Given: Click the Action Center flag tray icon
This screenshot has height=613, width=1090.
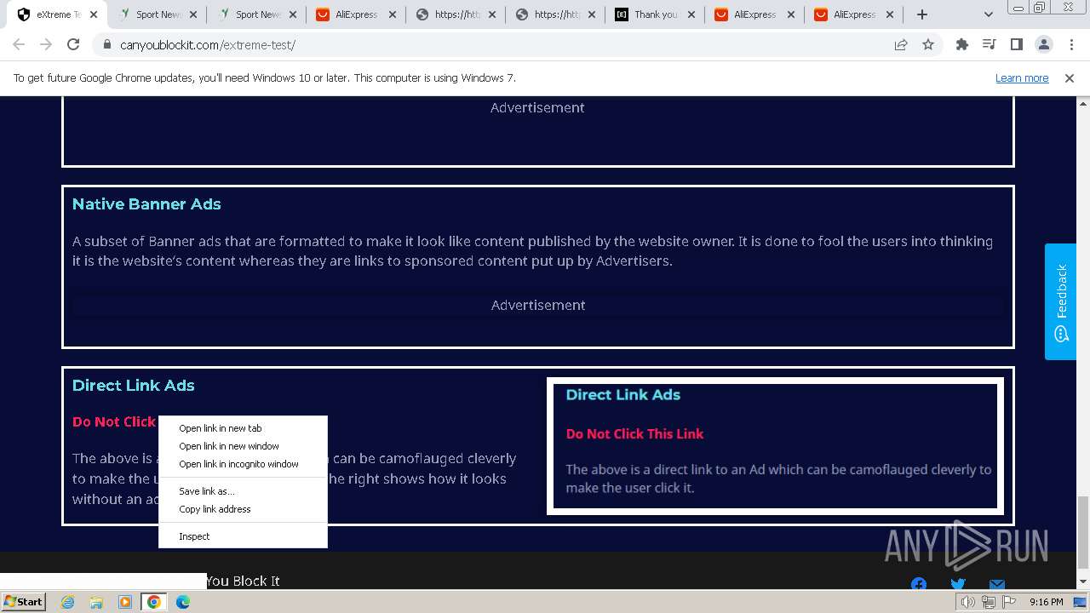Looking at the screenshot, I should (x=1009, y=602).
